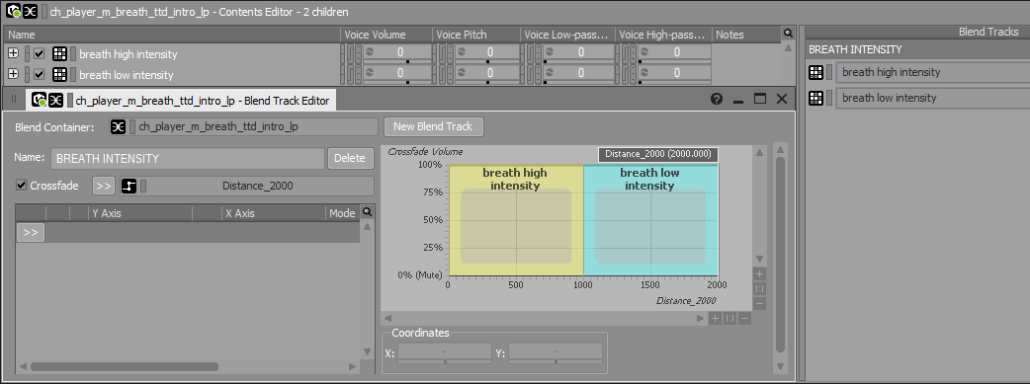Open the crossfade parameter selector arrow button
Viewport: 1030px width, 384px height.
[103, 186]
